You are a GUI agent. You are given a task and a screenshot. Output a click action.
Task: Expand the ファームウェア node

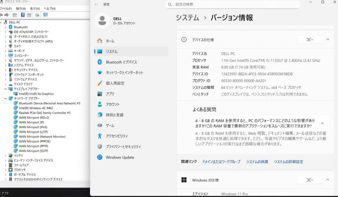pos(5,165)
